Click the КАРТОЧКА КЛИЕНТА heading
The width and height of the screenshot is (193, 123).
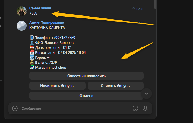(47, 28)
